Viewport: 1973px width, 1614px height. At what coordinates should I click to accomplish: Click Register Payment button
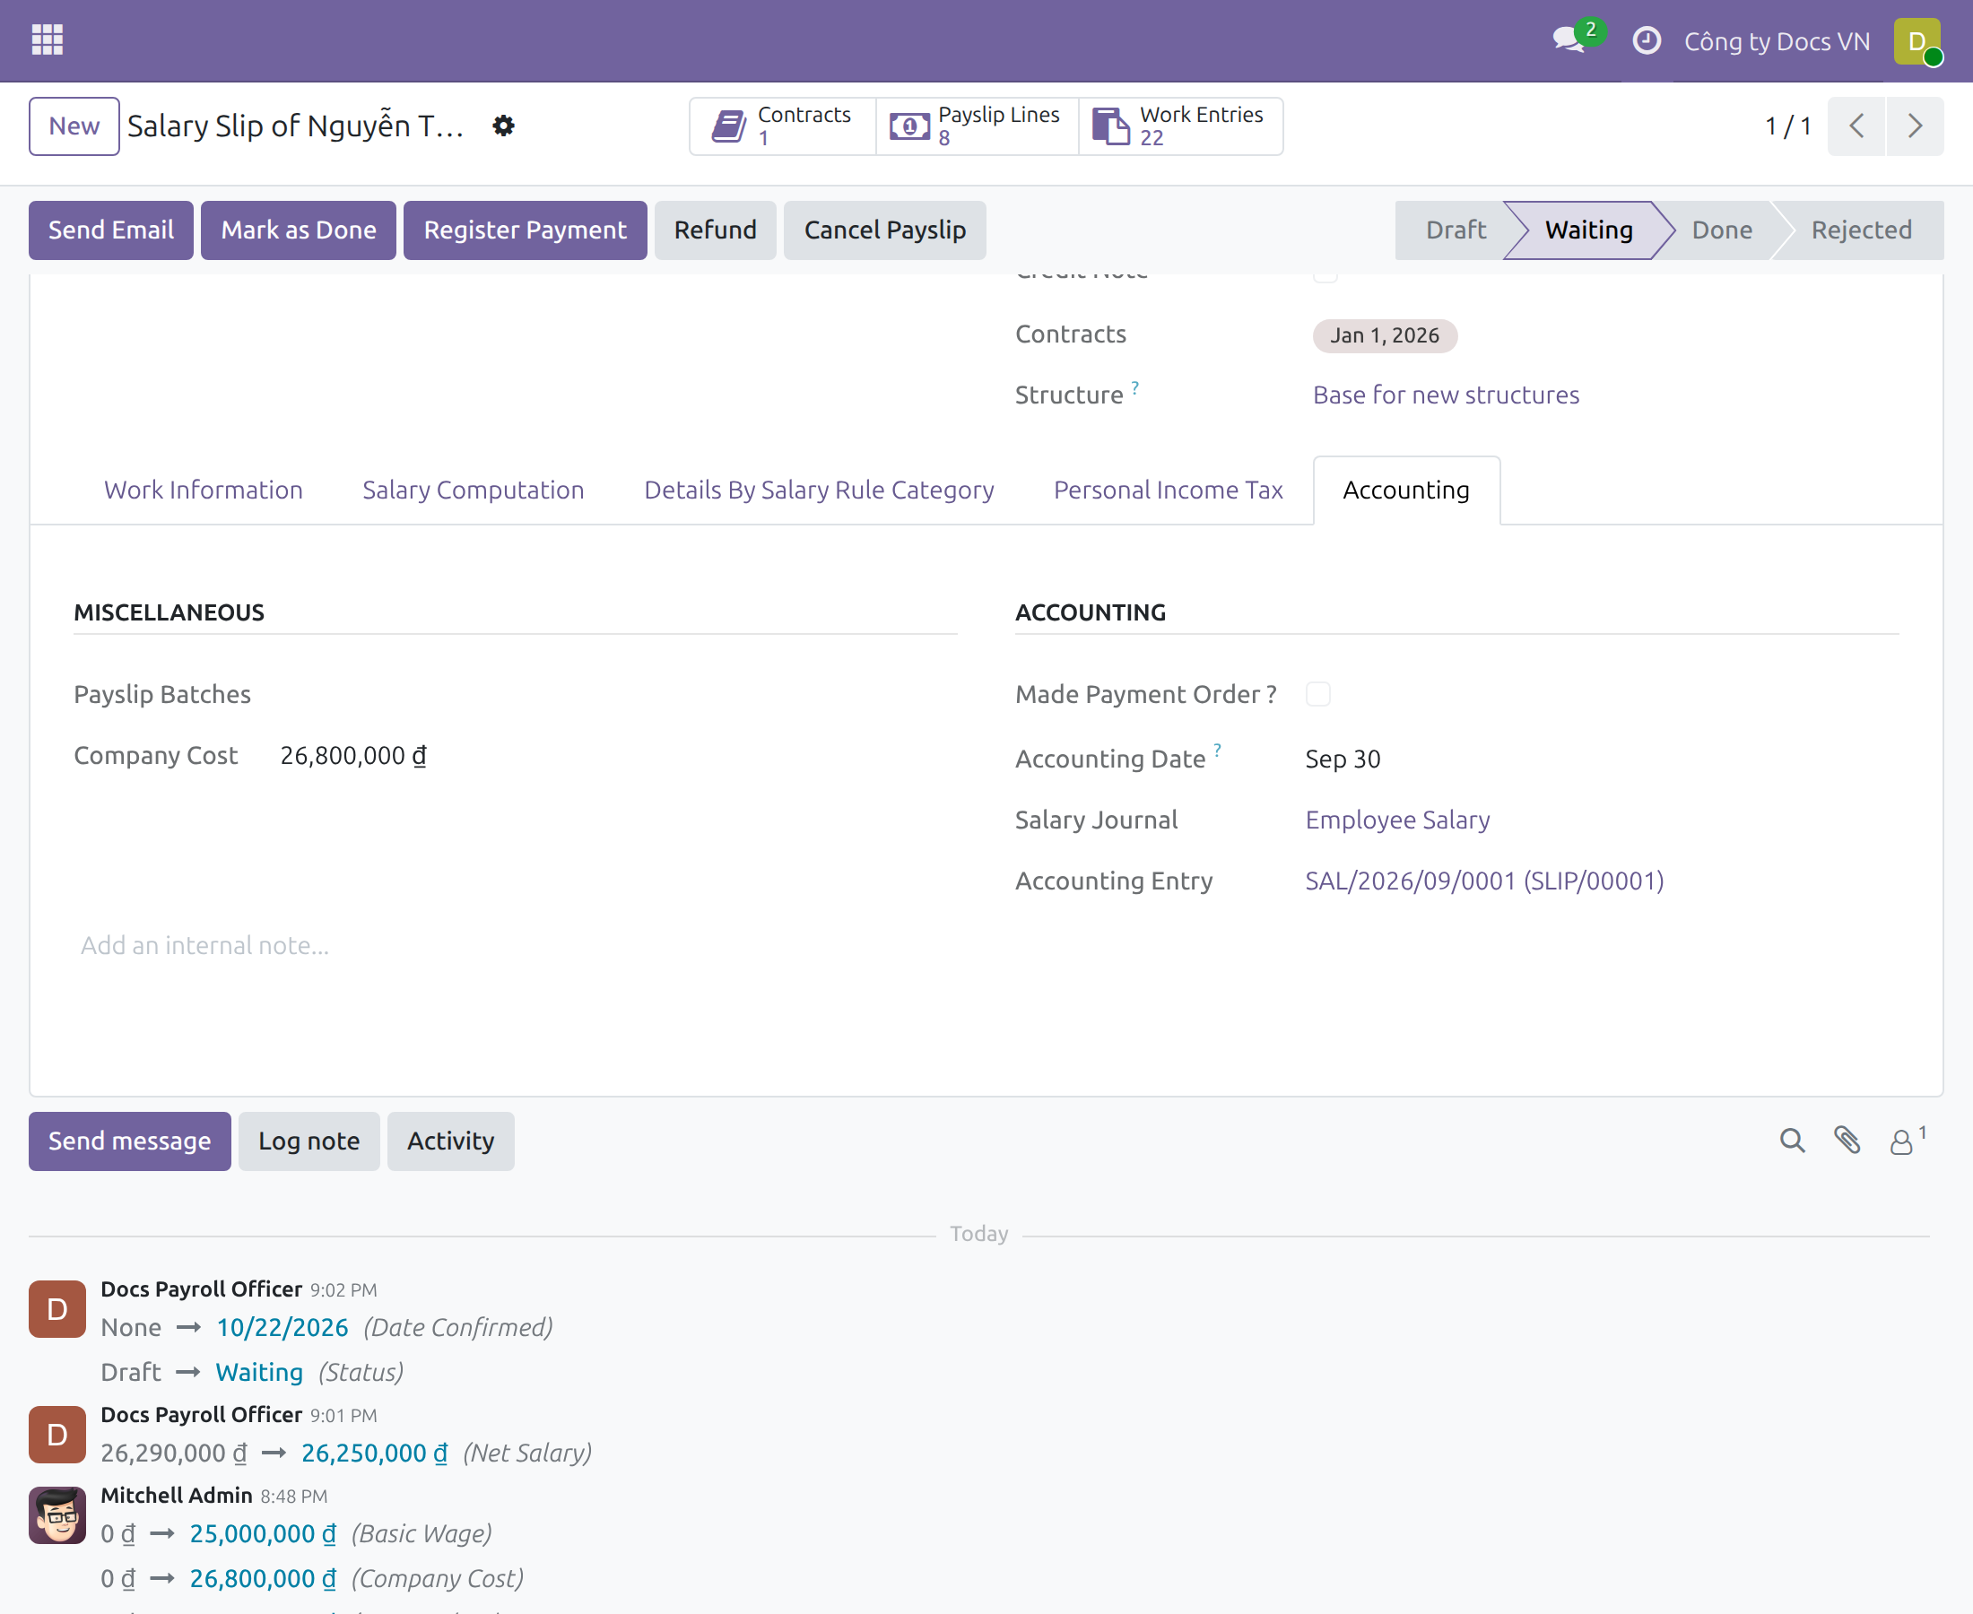526,230
